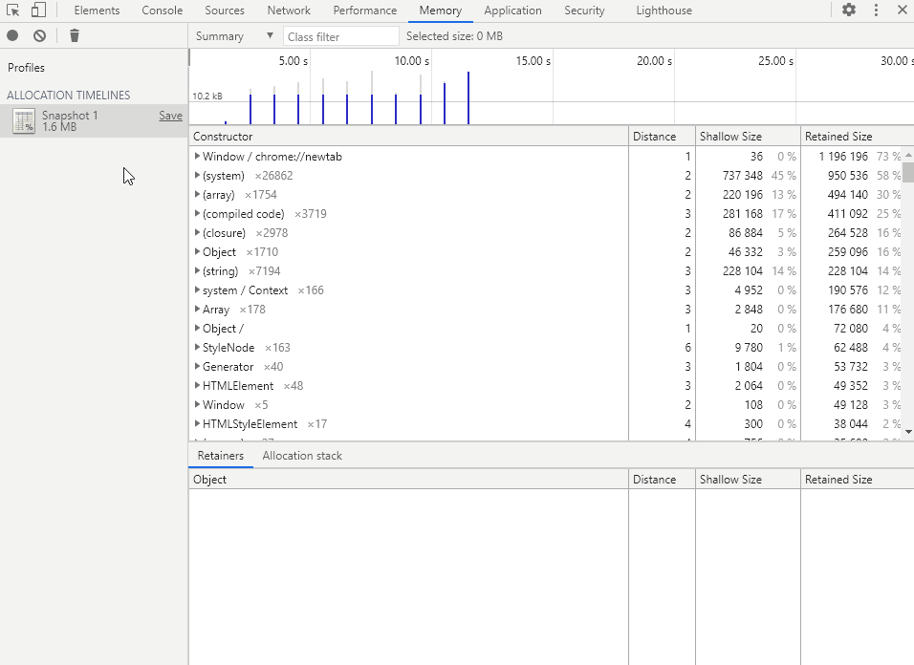
Task: Go to the Security tab
Action: (x=584, y=11)
